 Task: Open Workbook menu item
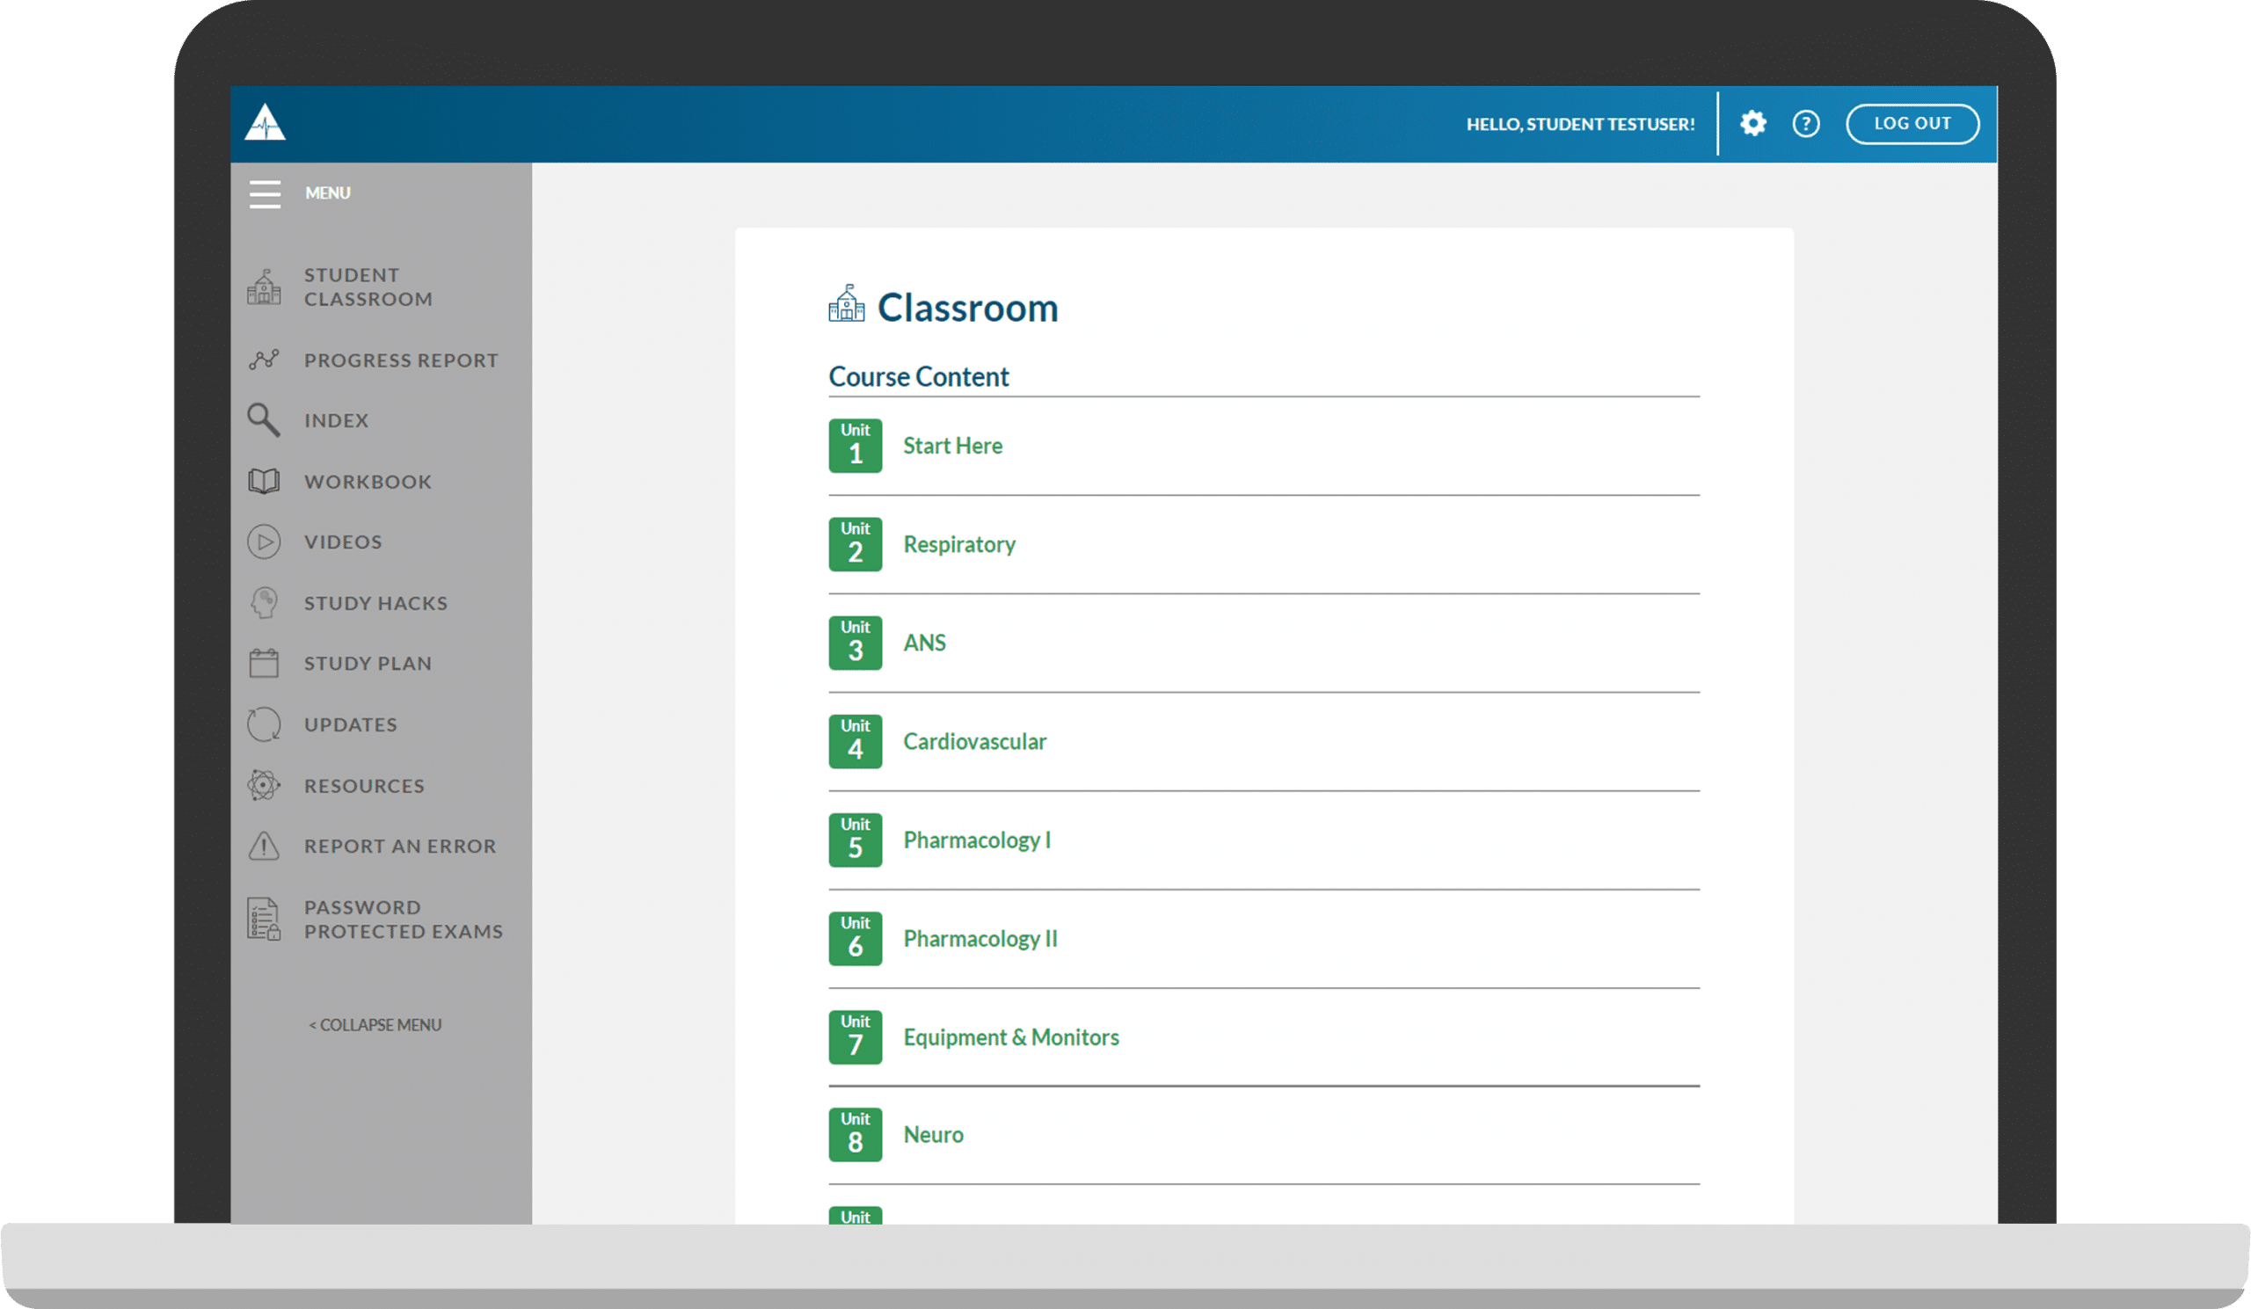[x=368, y=482]
